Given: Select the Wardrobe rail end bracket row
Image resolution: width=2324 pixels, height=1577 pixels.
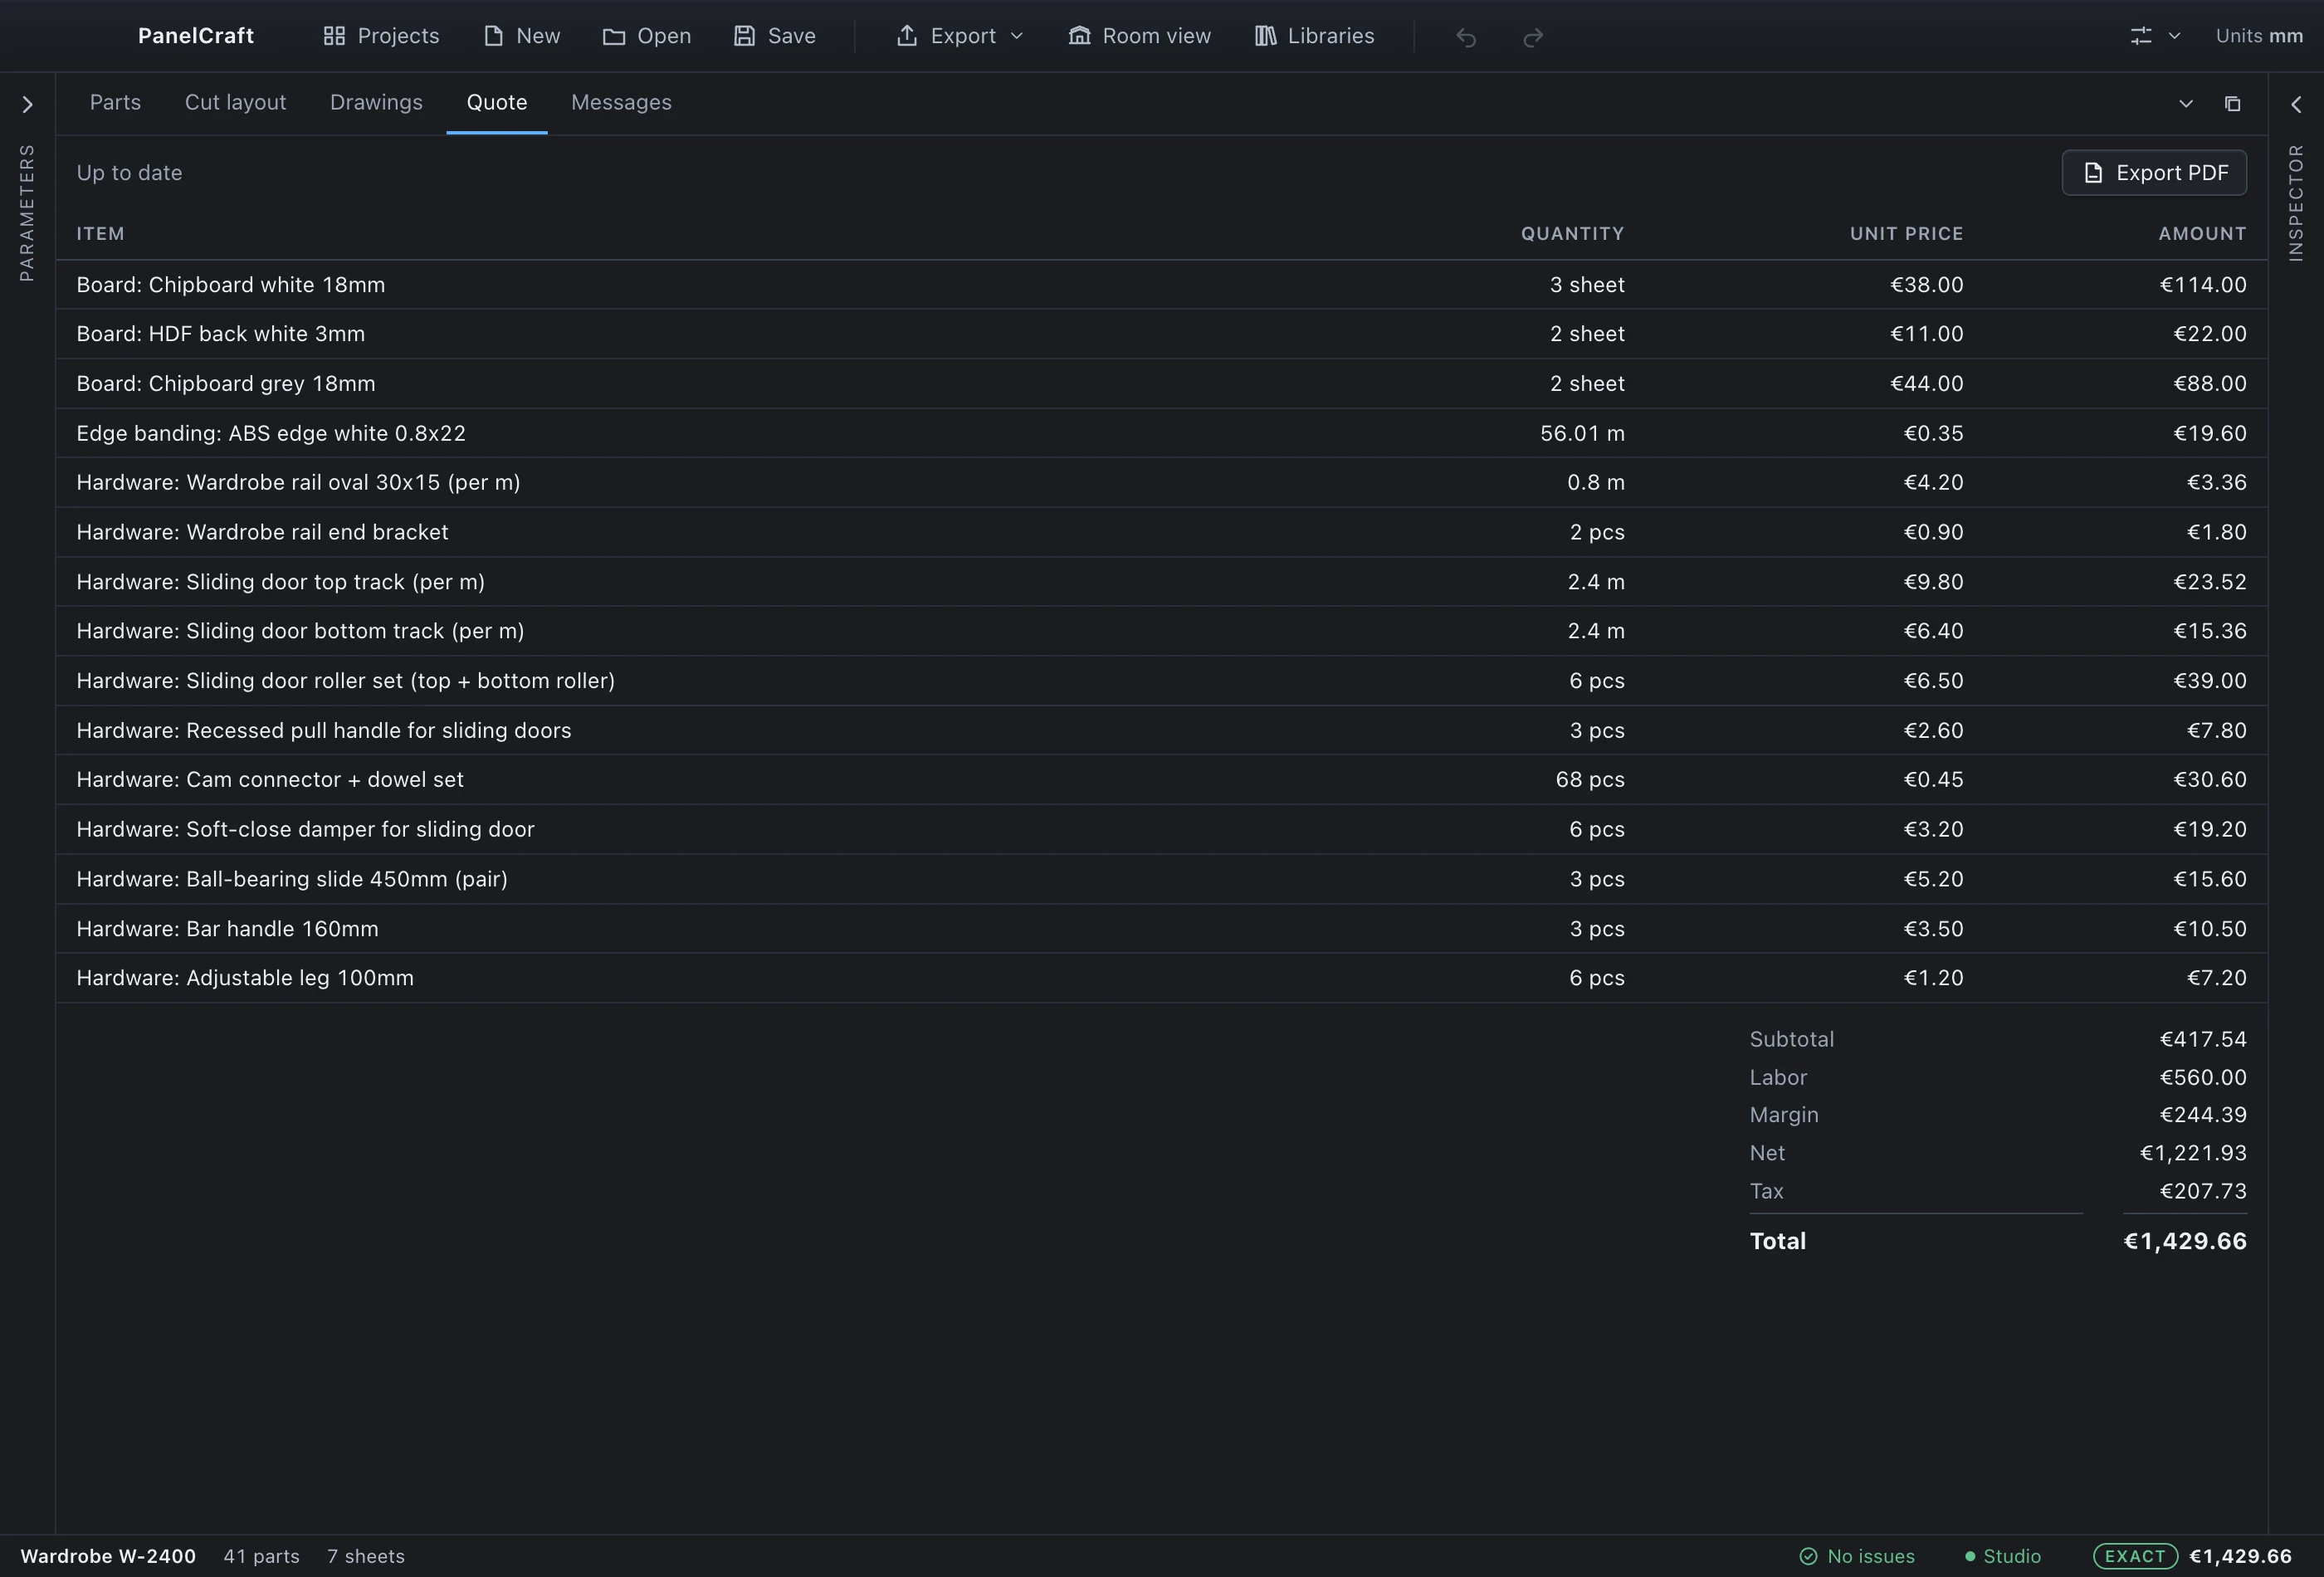Looking at the screenshot, I should click(1161, 532).
